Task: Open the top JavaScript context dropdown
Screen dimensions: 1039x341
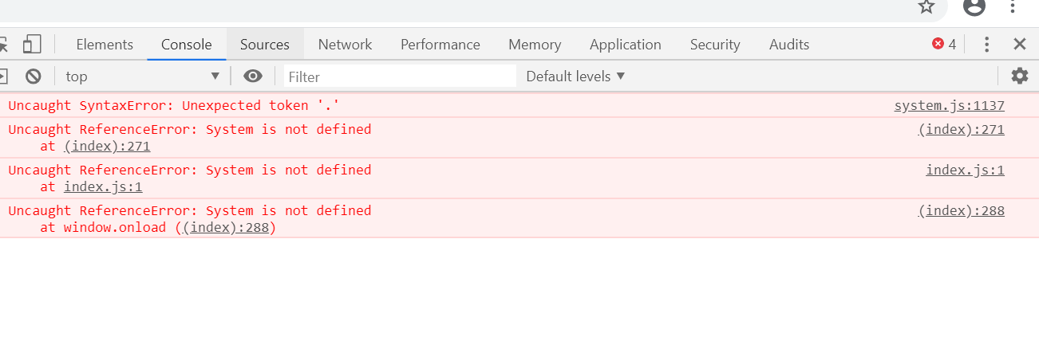Action: tap(142, 76)
